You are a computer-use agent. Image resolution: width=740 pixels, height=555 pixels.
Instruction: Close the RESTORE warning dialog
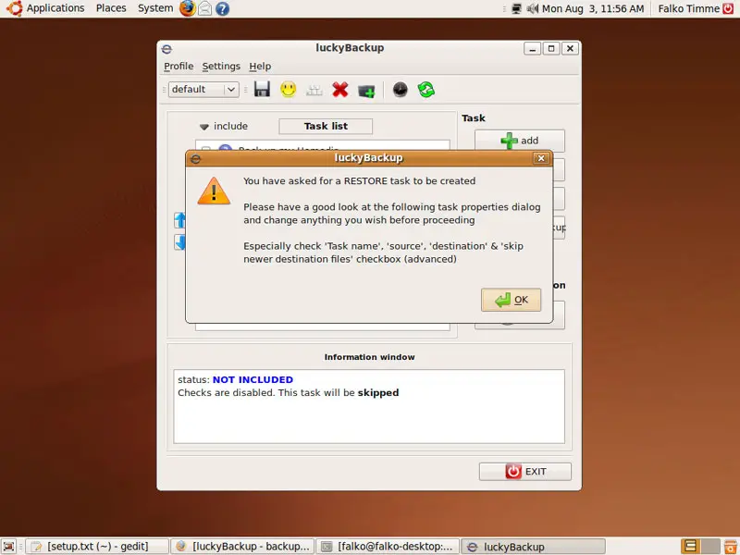click(541, 158)
